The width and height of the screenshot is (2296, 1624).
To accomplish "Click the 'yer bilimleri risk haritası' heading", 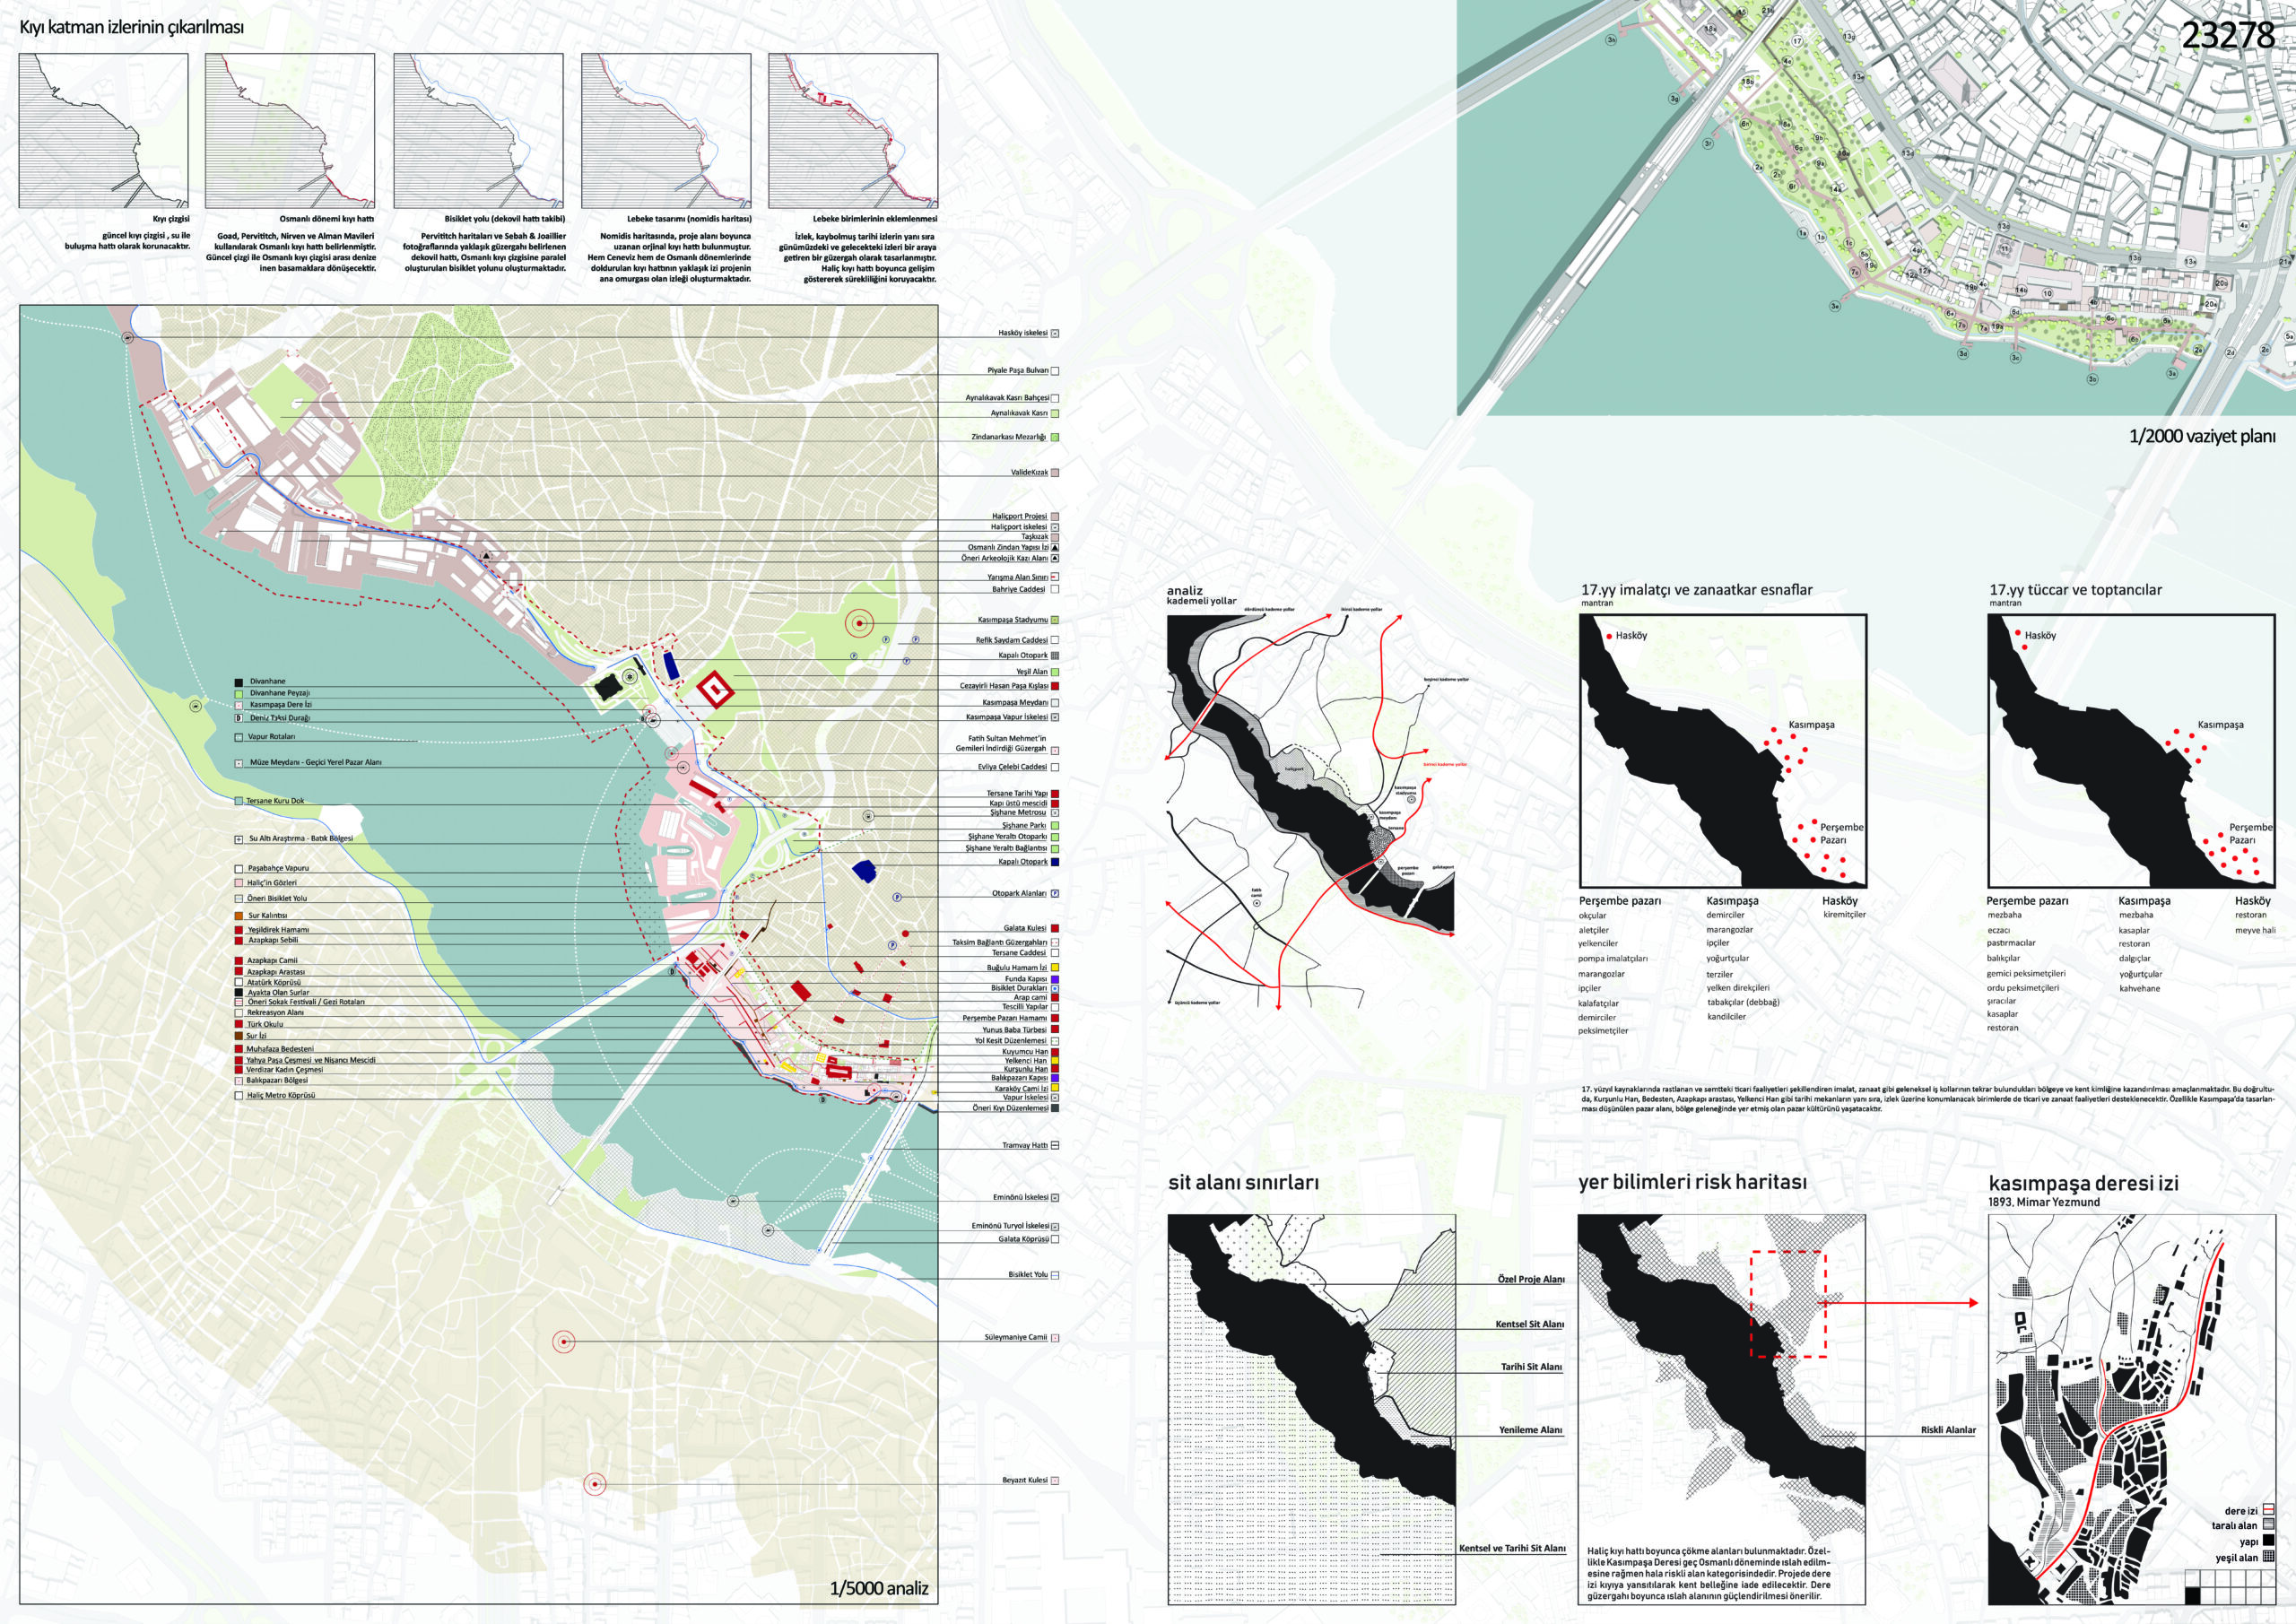I will [x=1692, y=1182].
